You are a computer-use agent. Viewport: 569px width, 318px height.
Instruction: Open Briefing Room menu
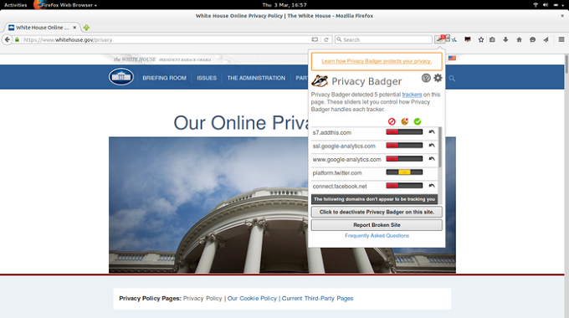[x=164, y=78]
